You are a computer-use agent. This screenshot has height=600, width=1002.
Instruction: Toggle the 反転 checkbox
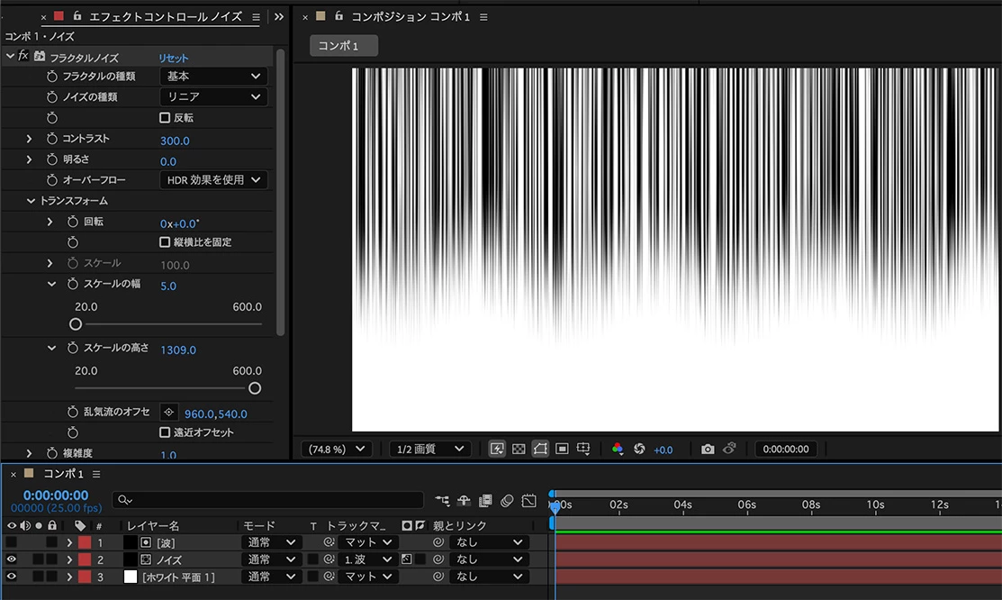point(164,118)
